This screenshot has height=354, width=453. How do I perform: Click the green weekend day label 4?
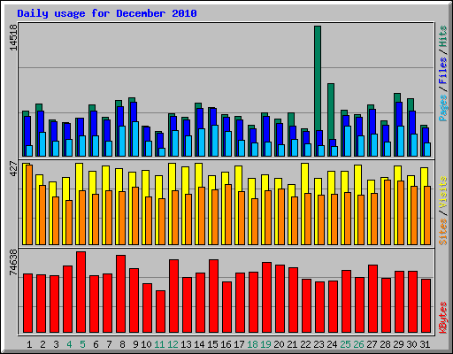coord(69,344)
